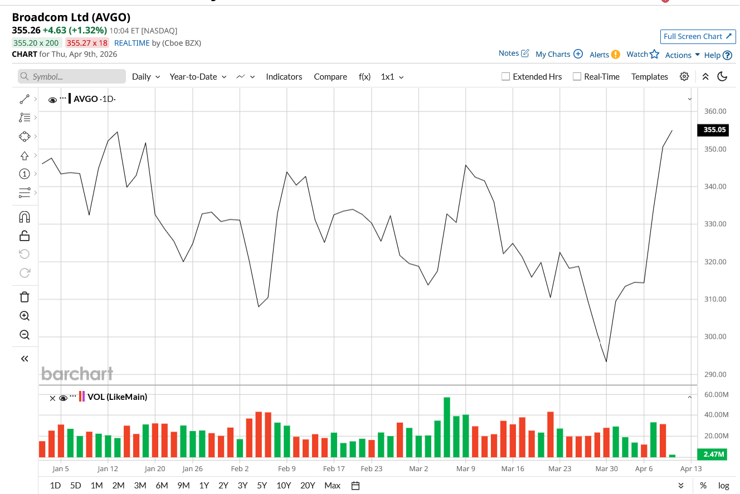Open the Indicators menu
The image size is (740, 494).
(284, 77)
